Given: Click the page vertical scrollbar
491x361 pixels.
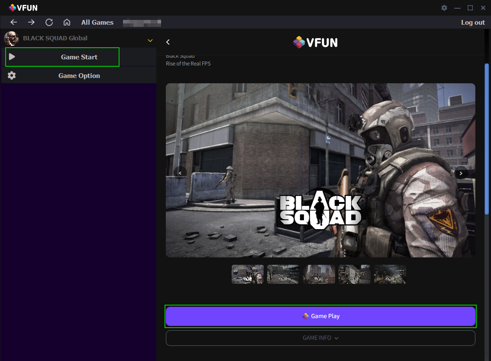Looking at the screenshot, I should point(487,139).
